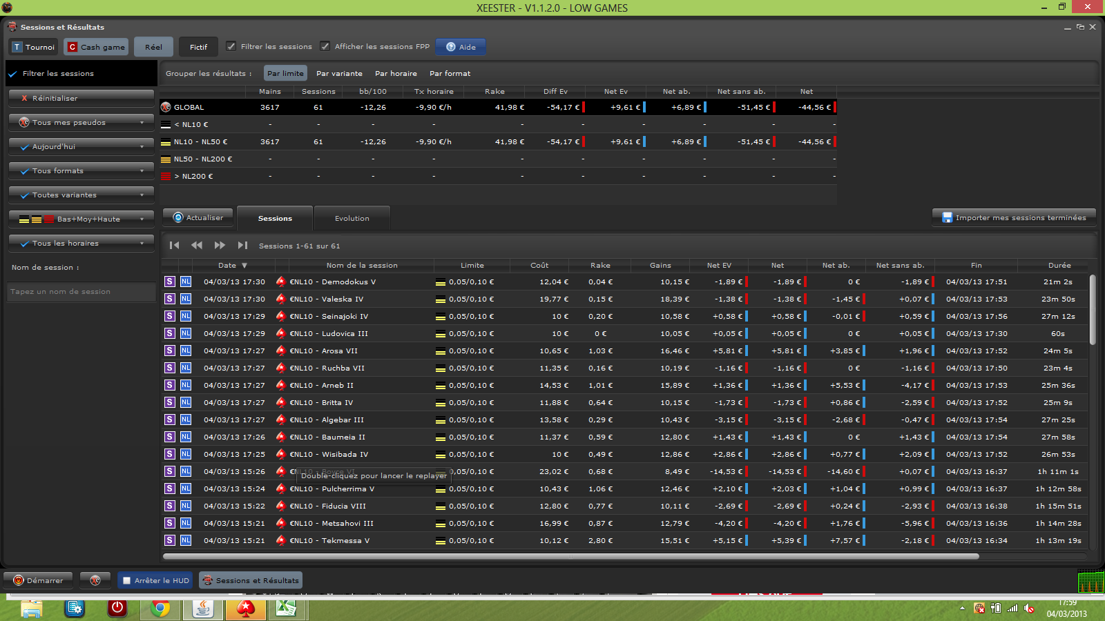The image size is (1105, 621).
Task: Open the poker chip button in bottom bar
Action: (95, 580)
